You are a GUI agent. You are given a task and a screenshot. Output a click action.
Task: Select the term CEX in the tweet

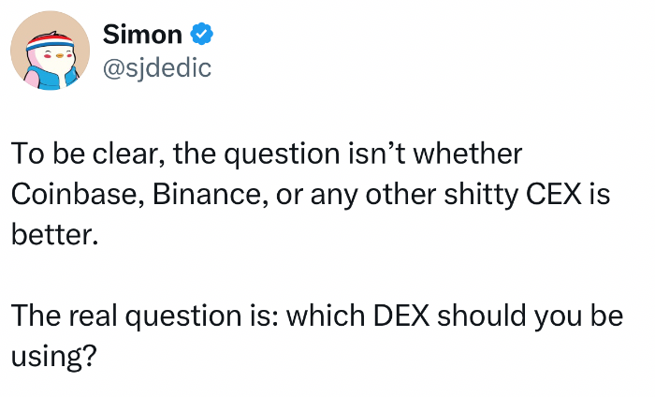click(554, 194)
